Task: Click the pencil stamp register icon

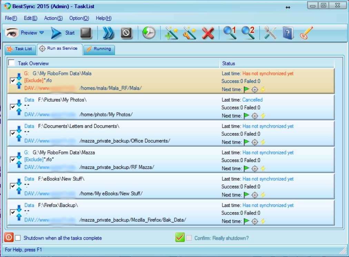Action: click(306, 33)
